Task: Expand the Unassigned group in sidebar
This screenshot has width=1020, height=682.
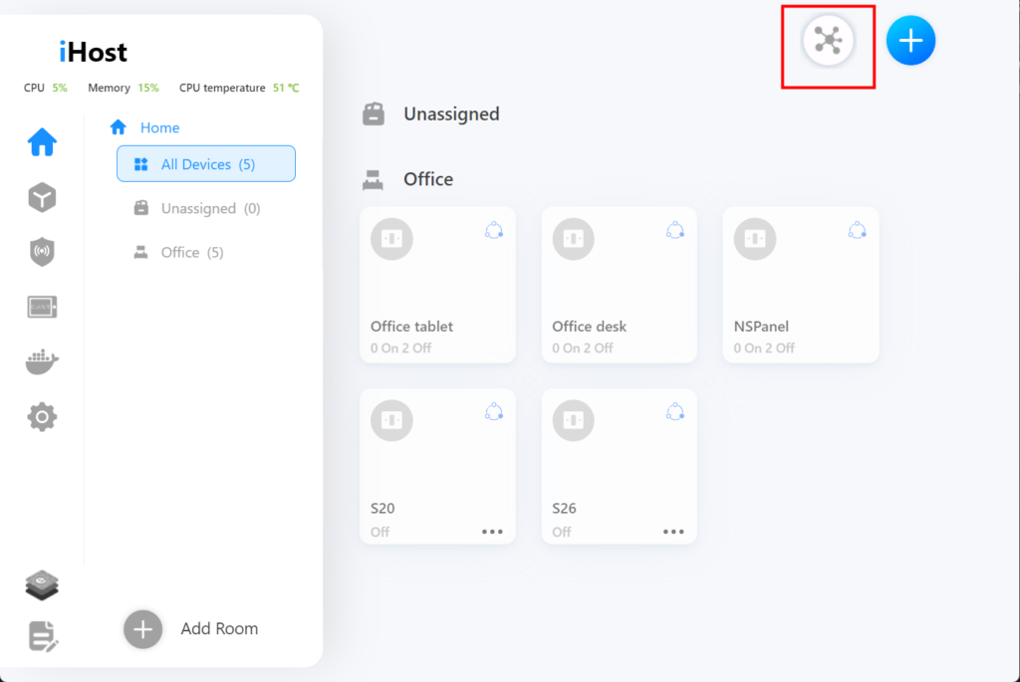Action: click(x=199, y=208)
